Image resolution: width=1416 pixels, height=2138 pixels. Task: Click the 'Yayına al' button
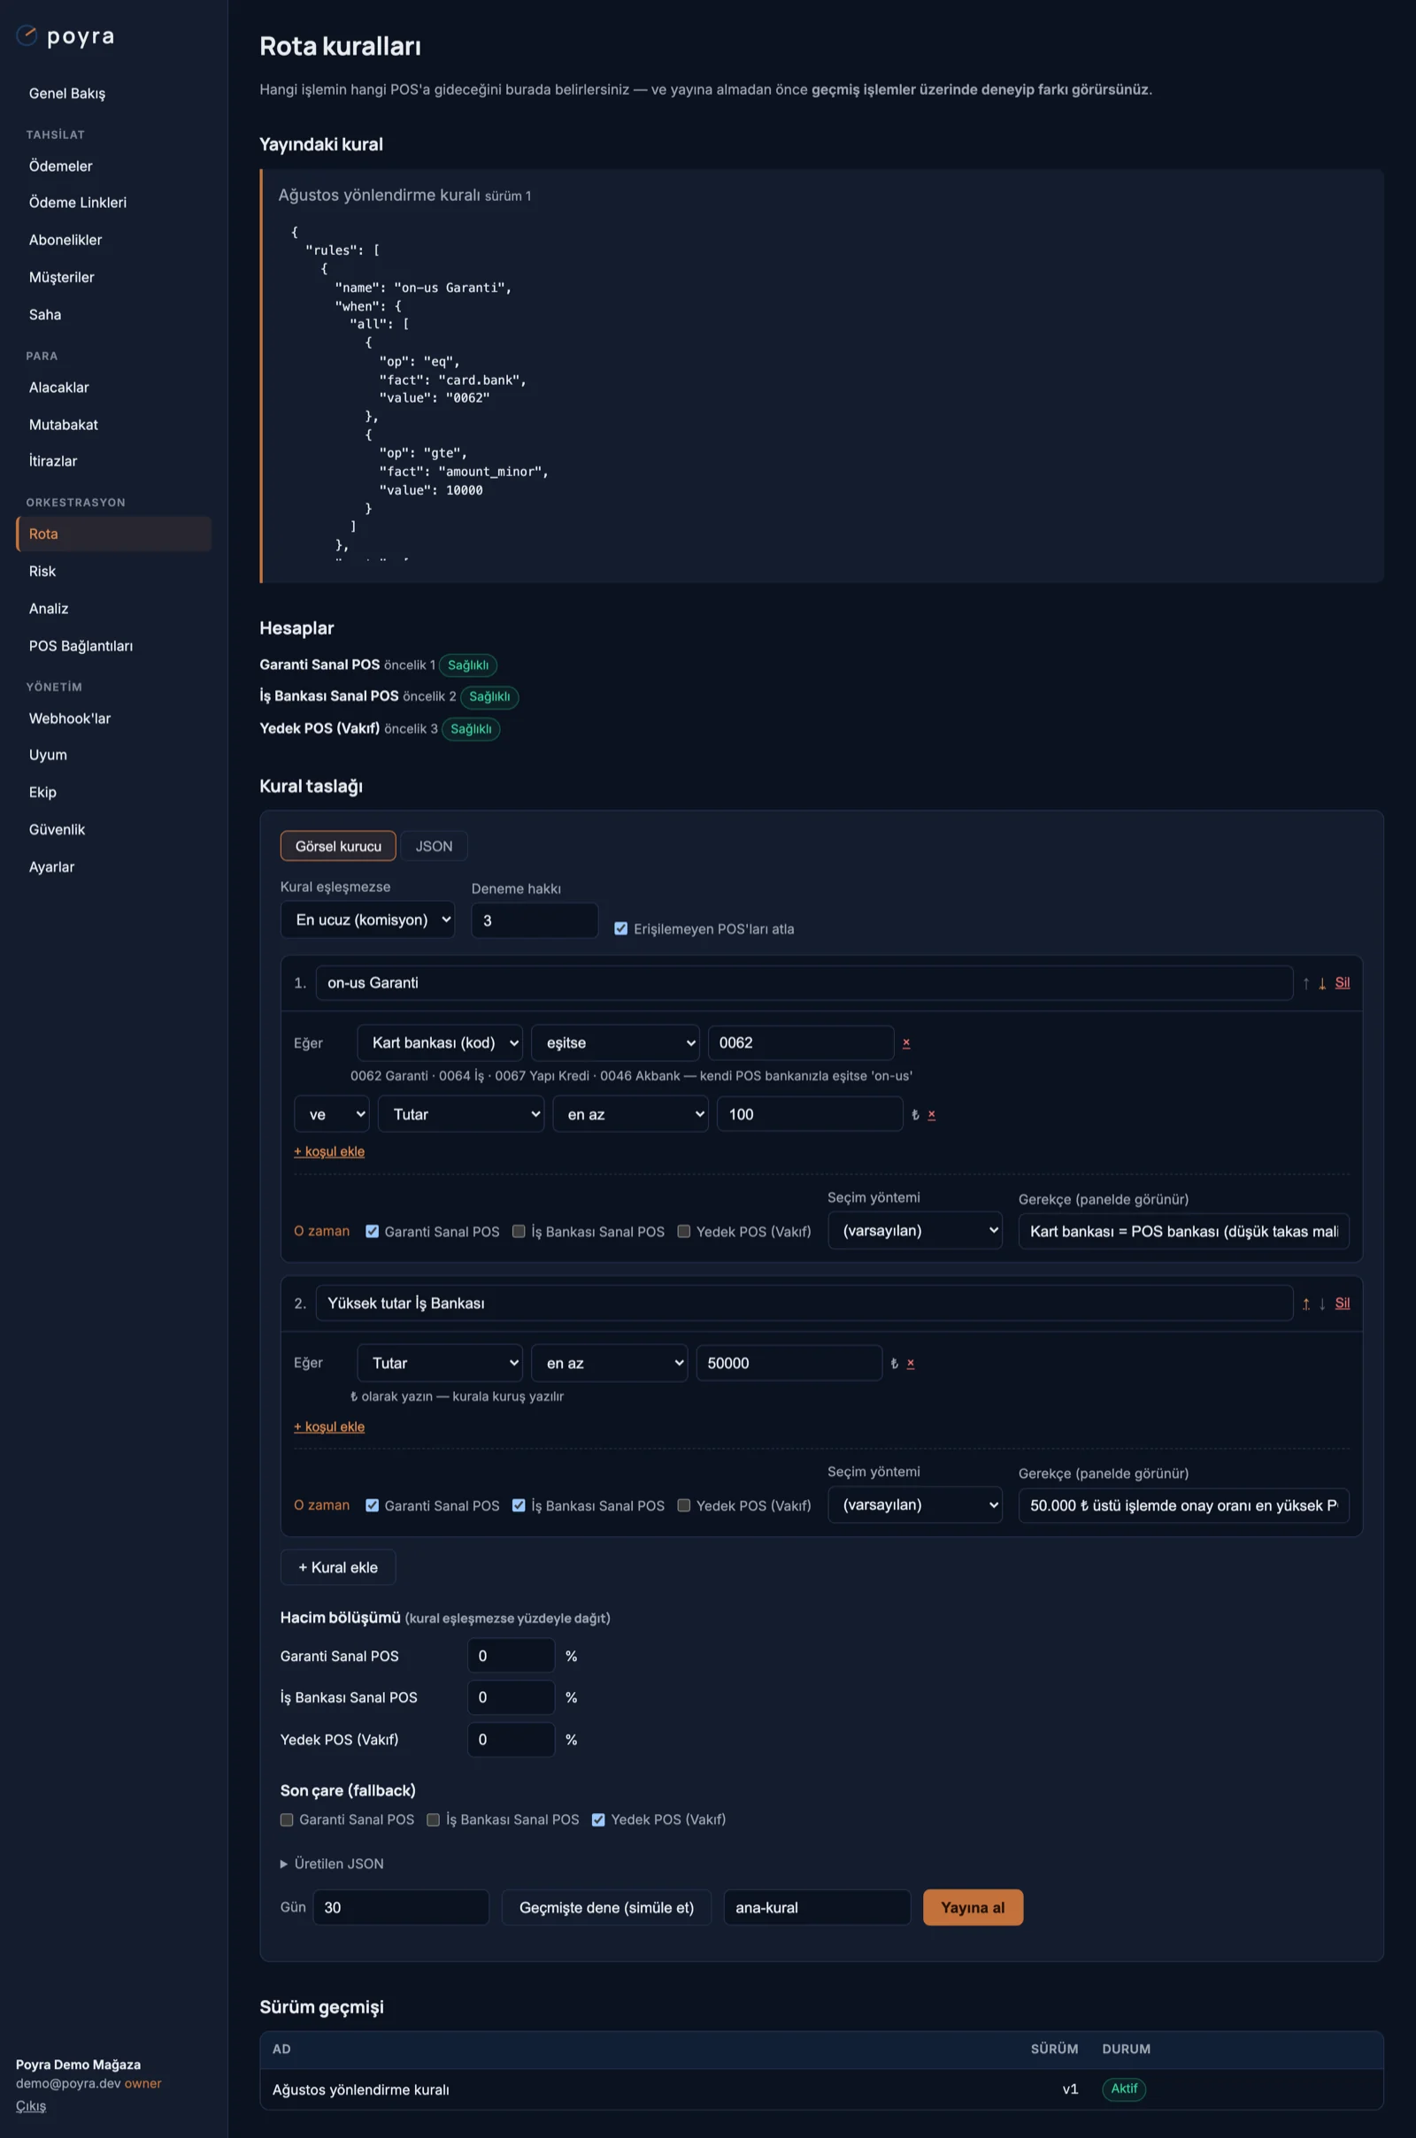click(973, 1908)
